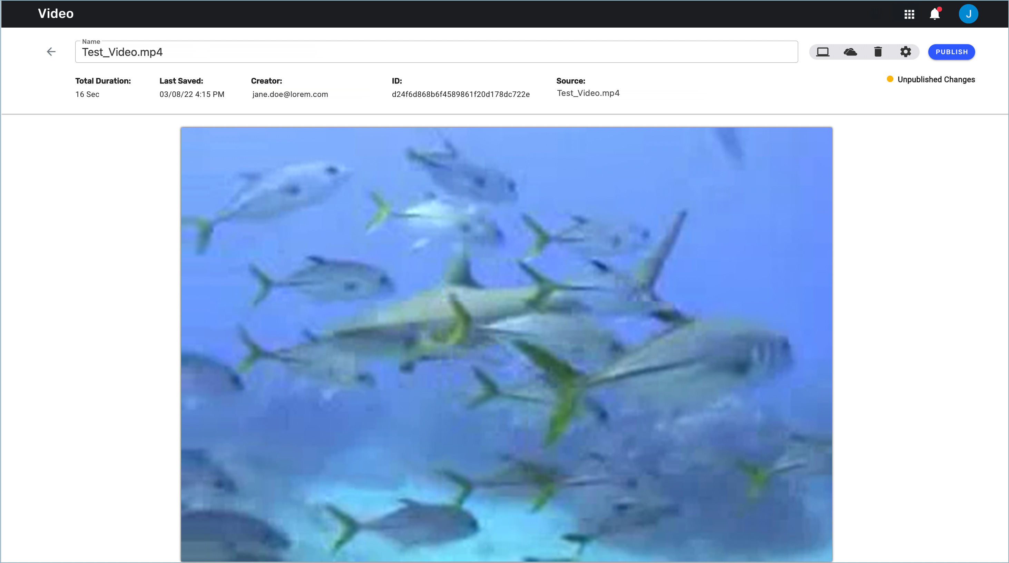Click the user profile avatar icon
Screen dimensions: 1009x563
(970, 14)
